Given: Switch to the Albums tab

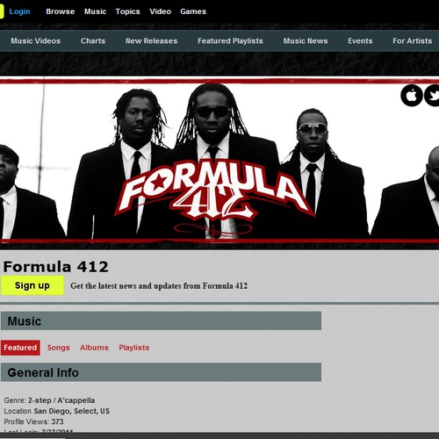Looking at the screenshot, I should 94,348.
